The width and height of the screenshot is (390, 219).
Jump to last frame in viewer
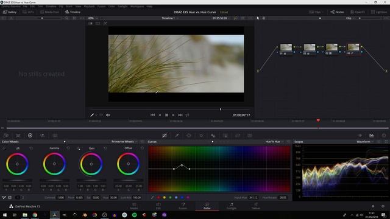180,115
